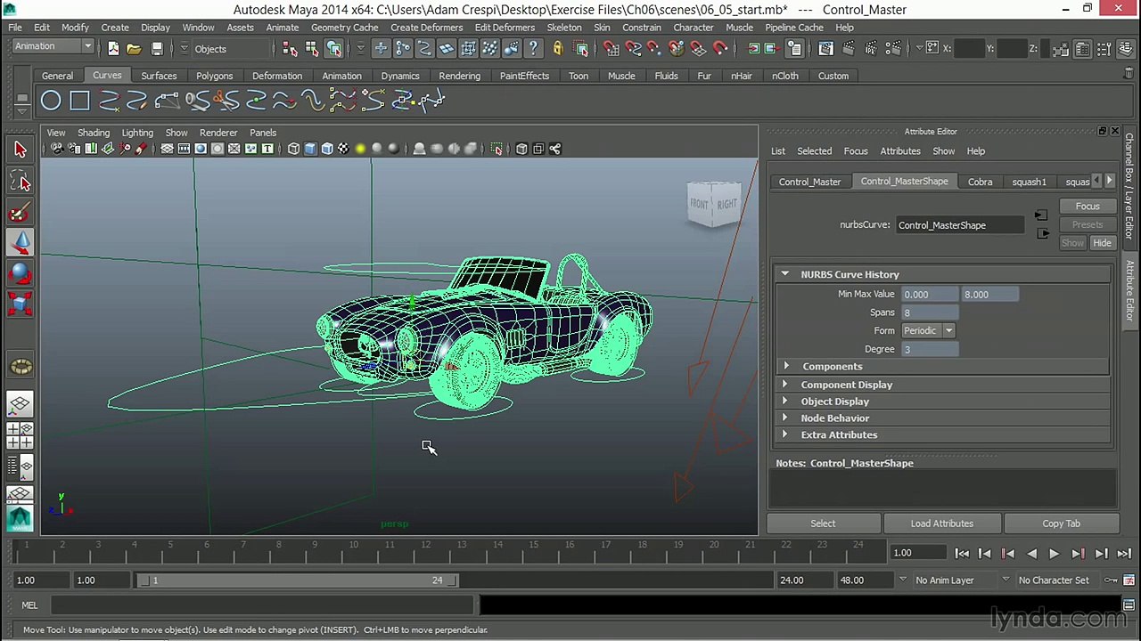Screen dimensions: 1141x641
Task: Click the ViewCube in the viewport
Action: click(x=714, y=204)
